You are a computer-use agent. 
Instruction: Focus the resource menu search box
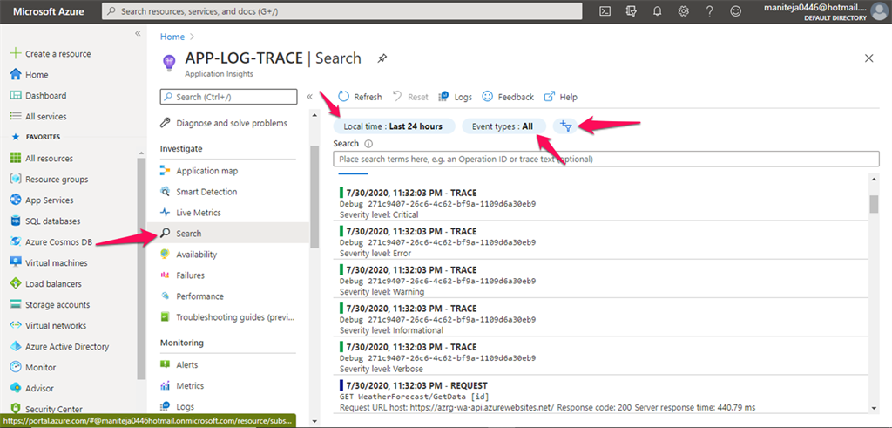click(x=229, y=97)
